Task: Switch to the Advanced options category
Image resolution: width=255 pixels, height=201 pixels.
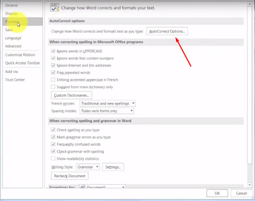Action: [x=13, y=46]
